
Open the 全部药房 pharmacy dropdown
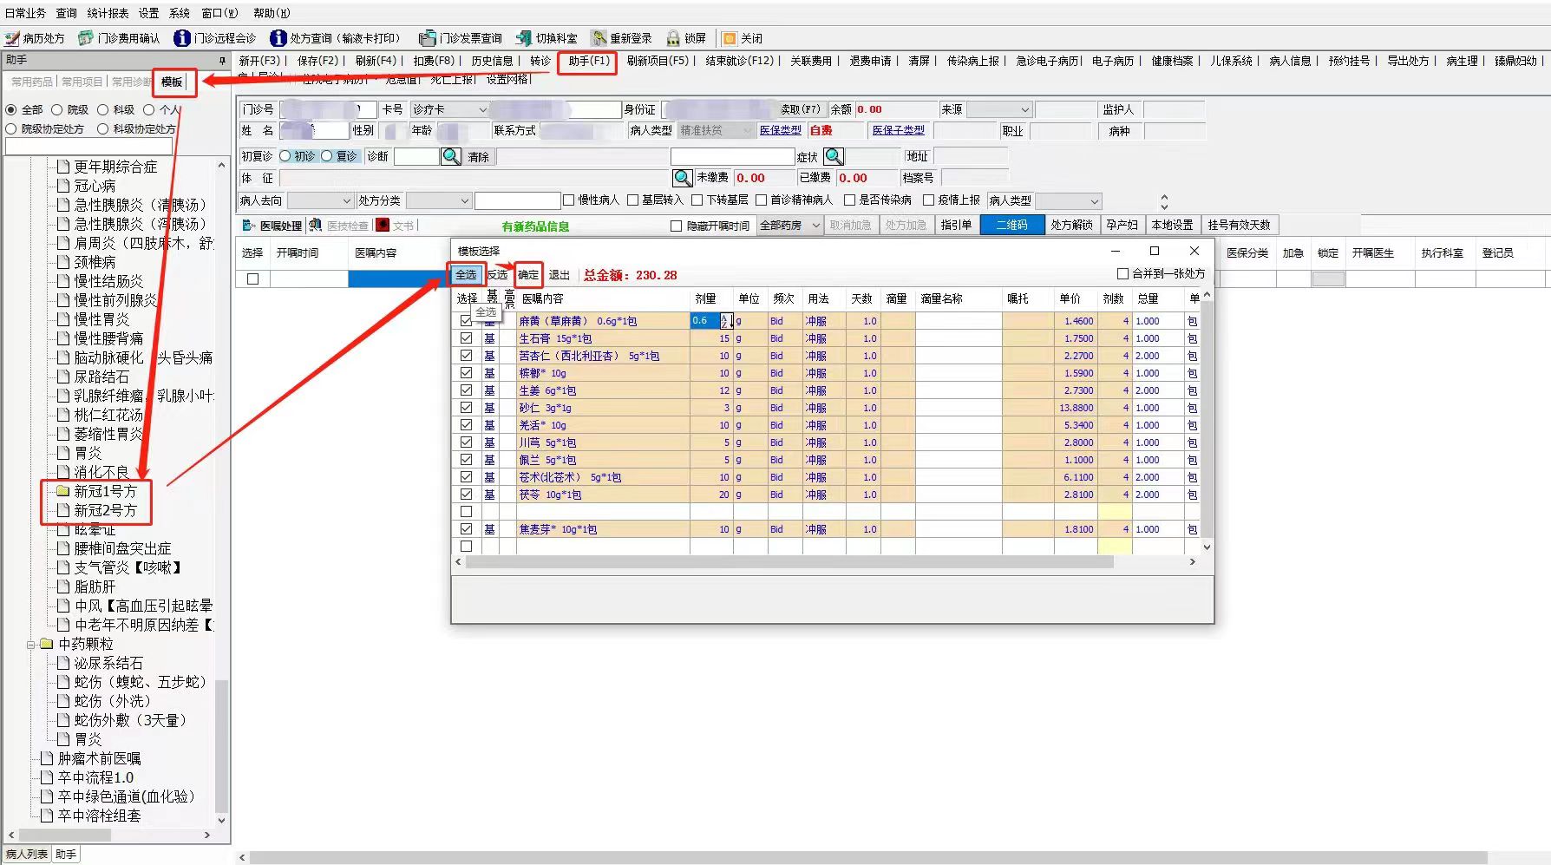(x=815, y=226)
